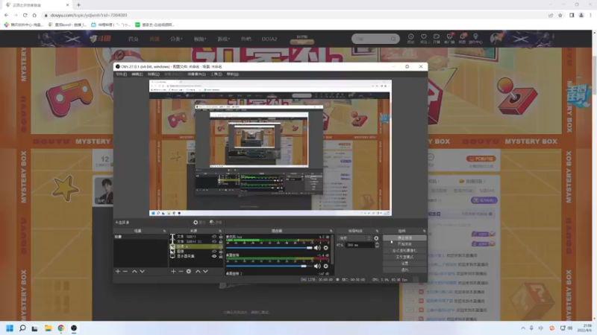Mute the microphone mixer channel speaker icon
The width and height of the screenshot is (597, 335).
point(317,248)
